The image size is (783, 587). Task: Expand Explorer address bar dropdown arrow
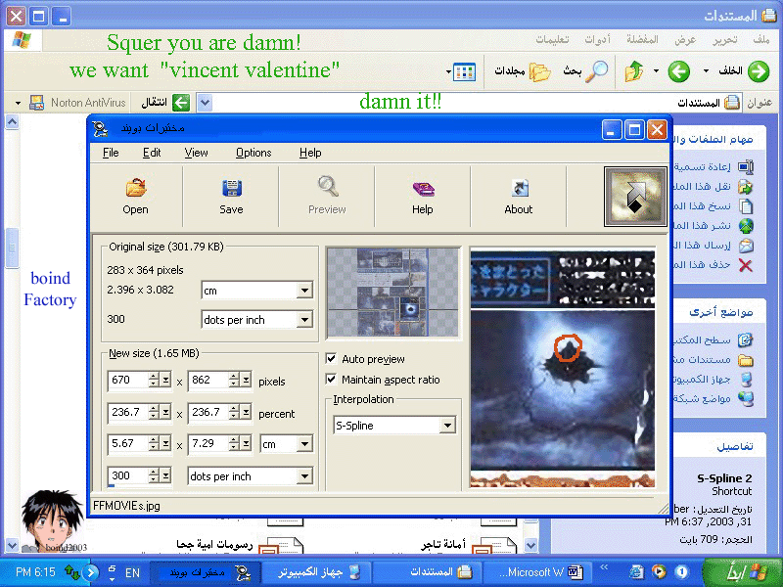205,103
